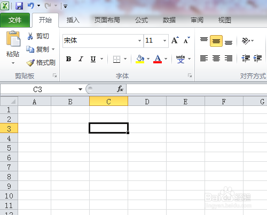Switch to the 公式 tab

(x=142, y=20)
